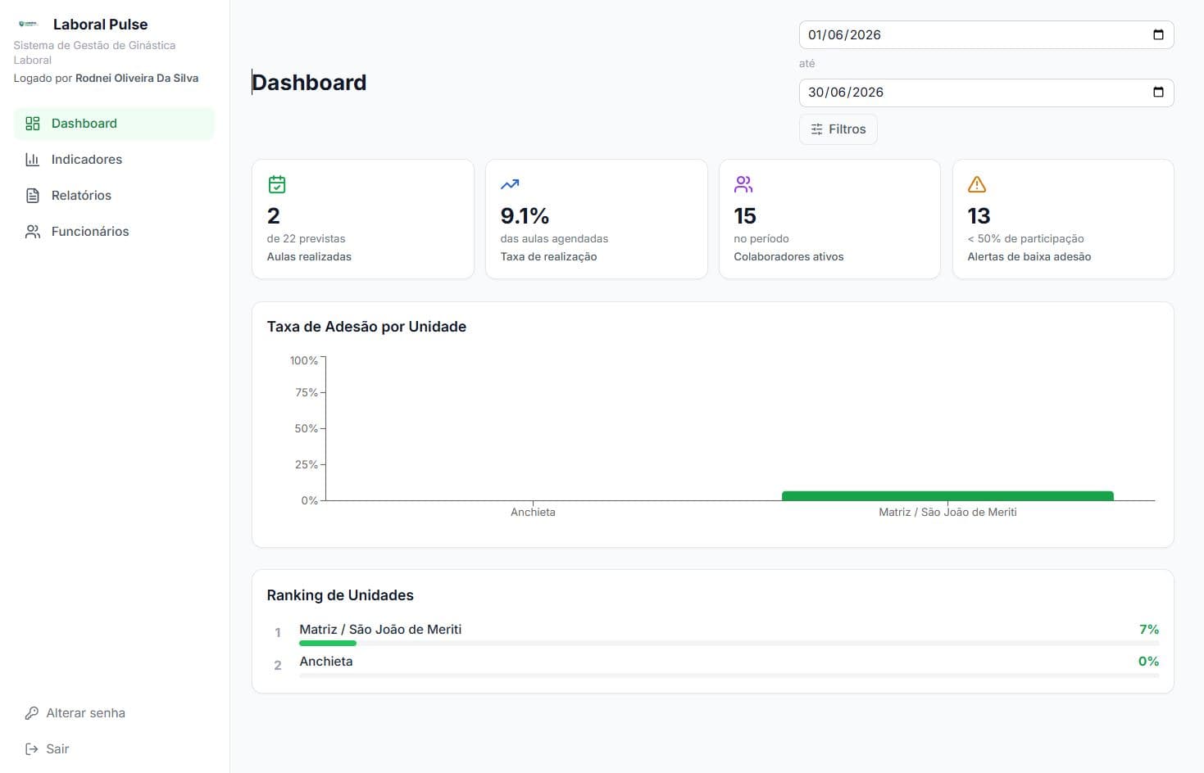Click the Matriz progress bar in ranking

729,644
